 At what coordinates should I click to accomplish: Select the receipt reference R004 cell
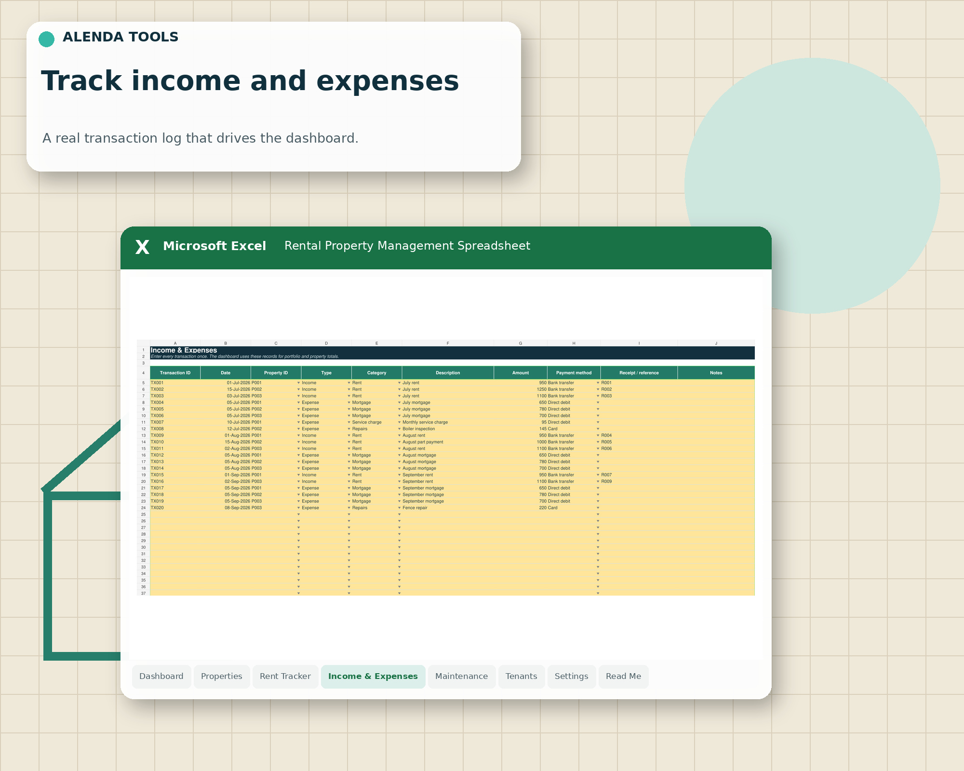pos(639,436)
